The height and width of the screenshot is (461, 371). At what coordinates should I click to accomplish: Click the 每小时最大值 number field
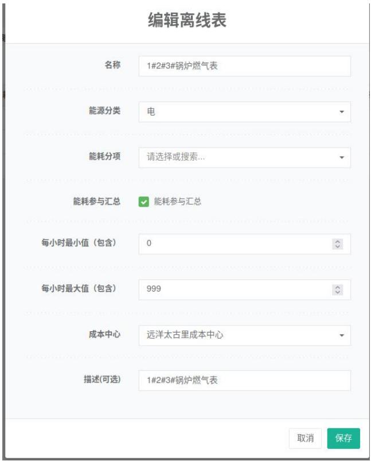pyautogui.click(x=235, y=290)
